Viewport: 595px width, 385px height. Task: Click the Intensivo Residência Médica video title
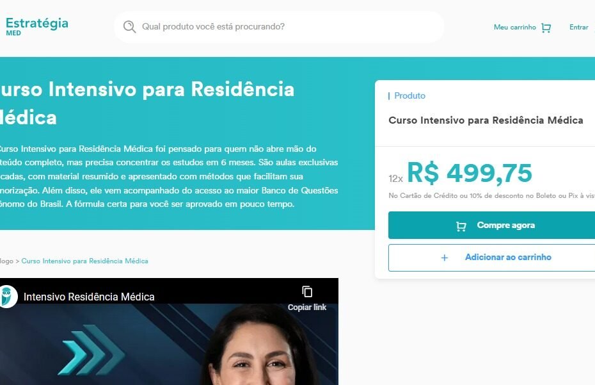pyautogui.click(x=89, y=297)
